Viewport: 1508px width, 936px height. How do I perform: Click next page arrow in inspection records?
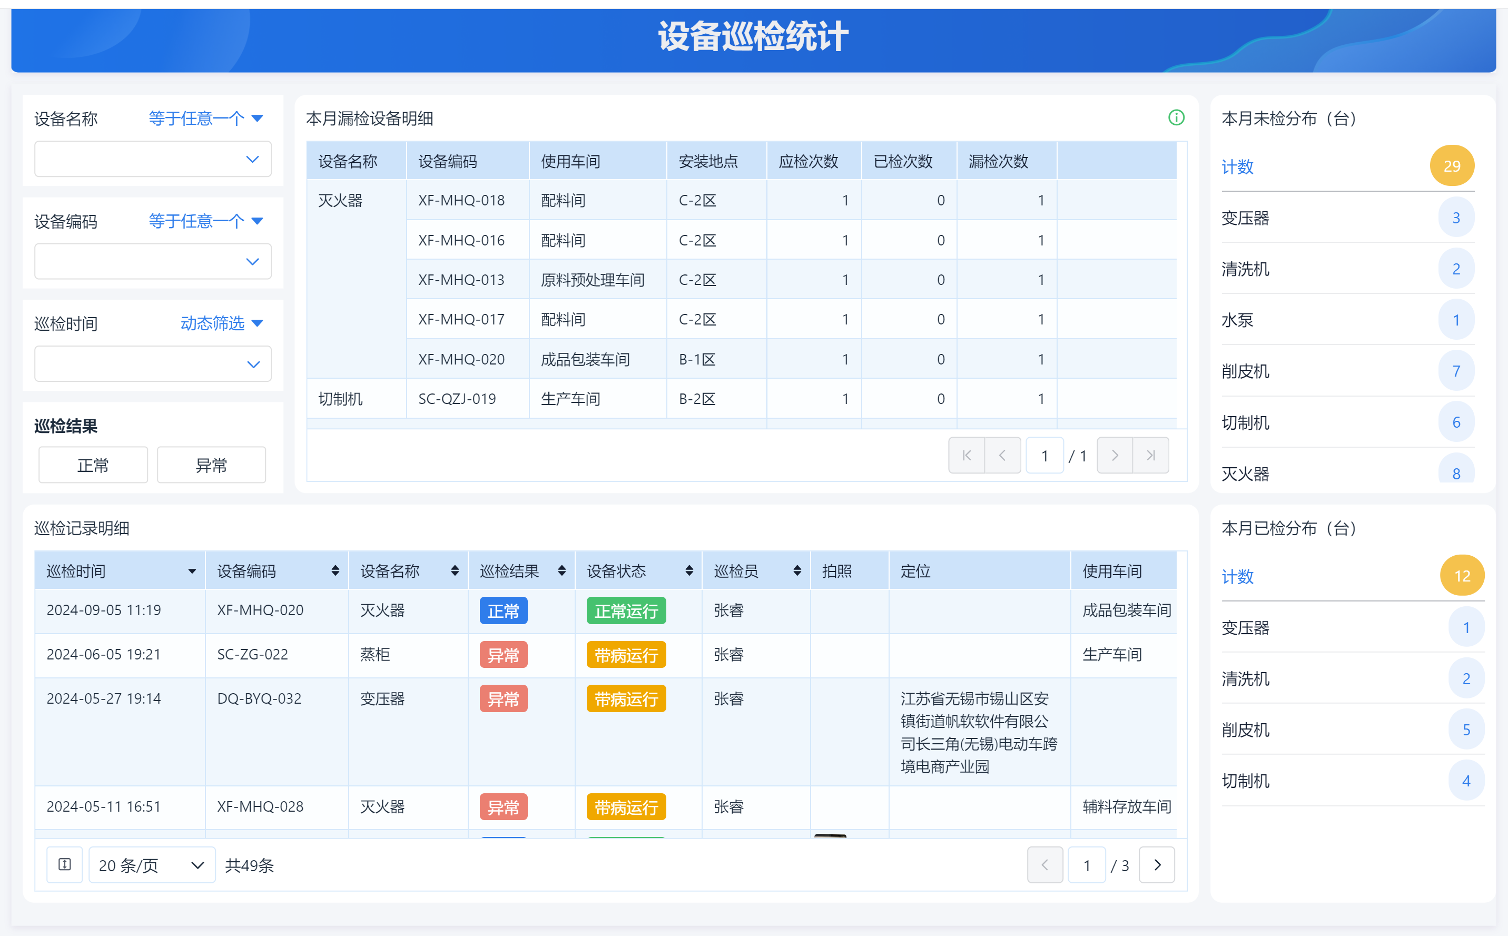click(x=1156, y=864)
